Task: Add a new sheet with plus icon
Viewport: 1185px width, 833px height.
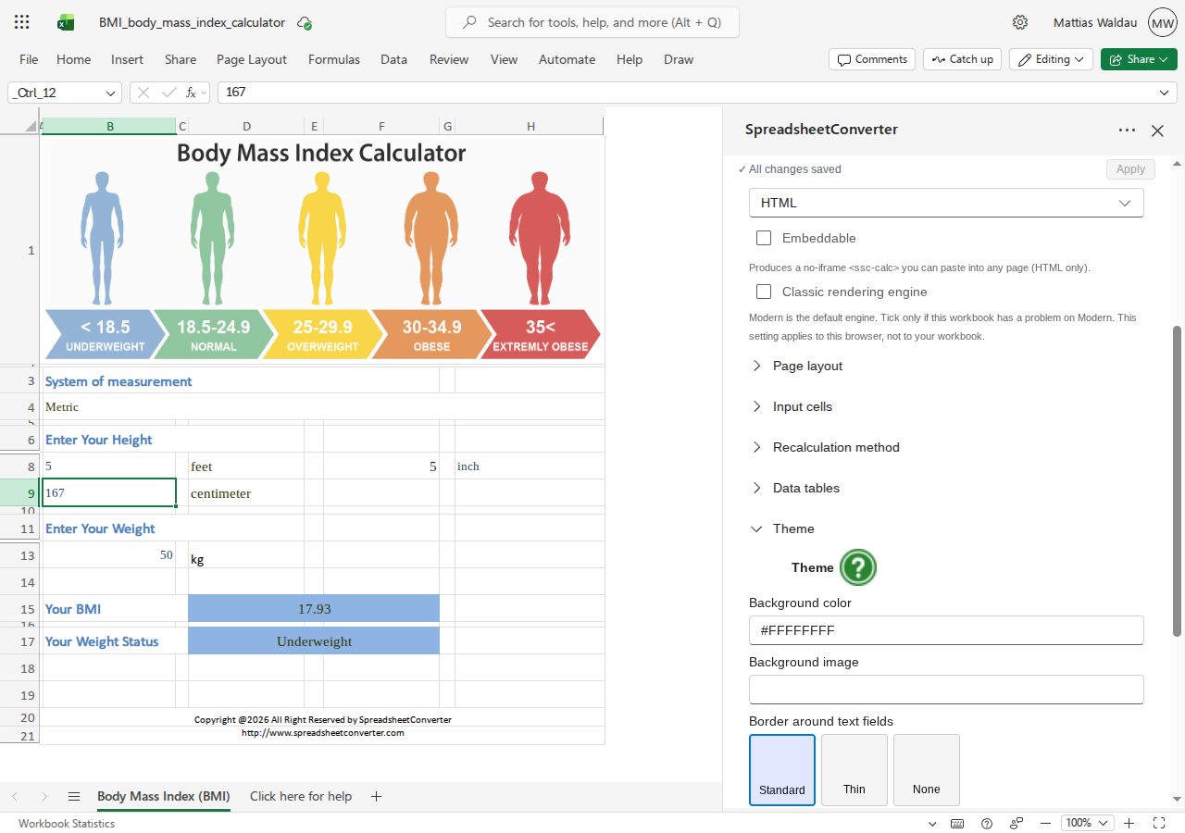Action: (x=376, y=796)
